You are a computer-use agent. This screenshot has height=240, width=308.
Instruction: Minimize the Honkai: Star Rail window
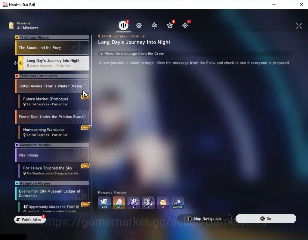274,4
